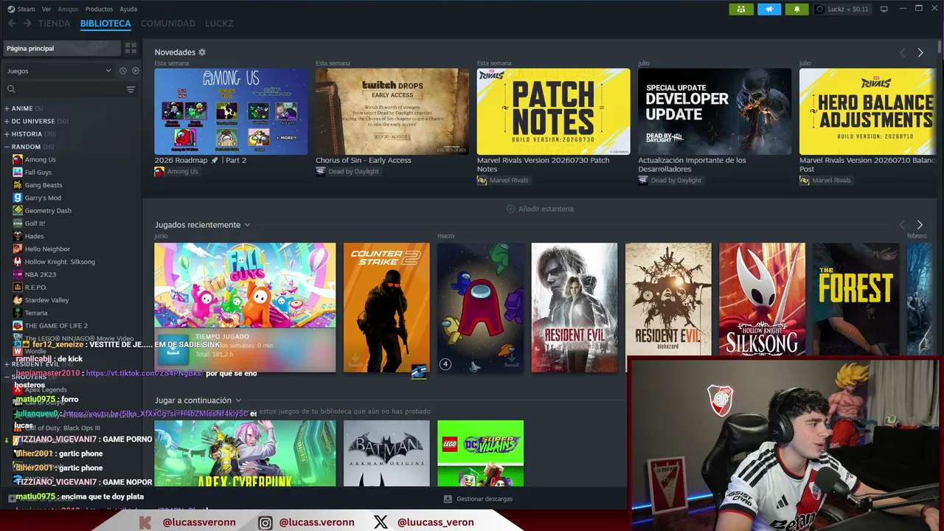The width and height of the screenshot is (944, 531).
Task: Show next Novedades items with the right arrow
Action: [920, 52]
